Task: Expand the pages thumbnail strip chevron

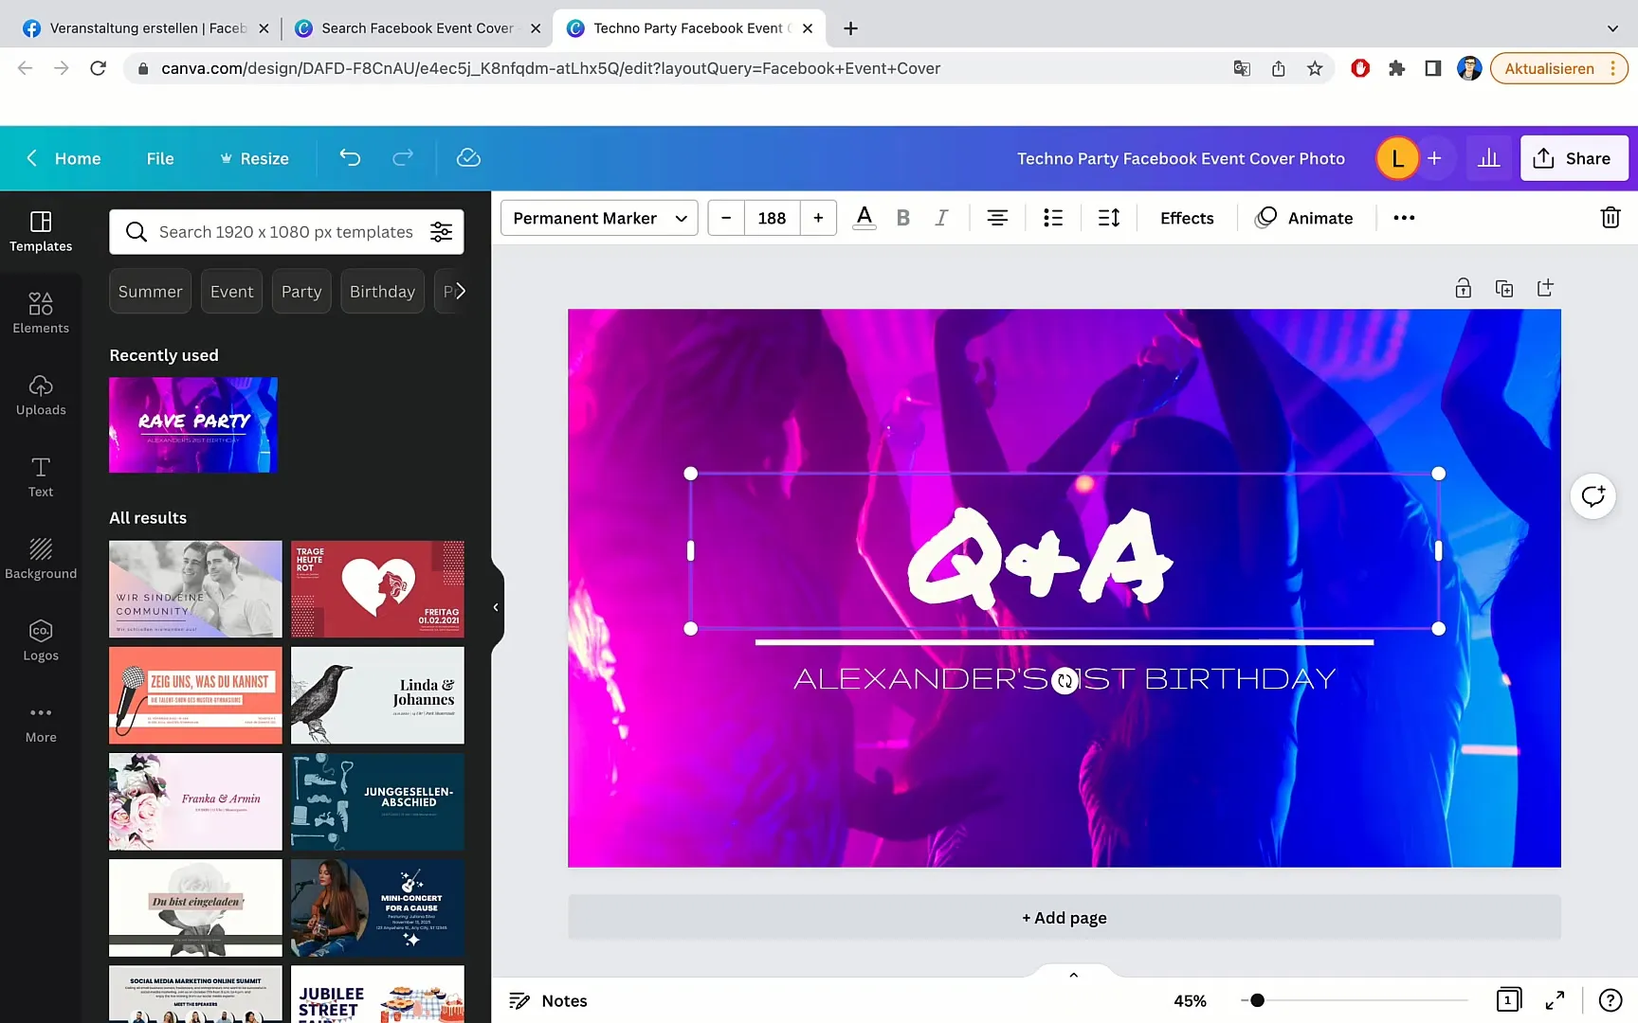Action: click(x=1074, y=975)
